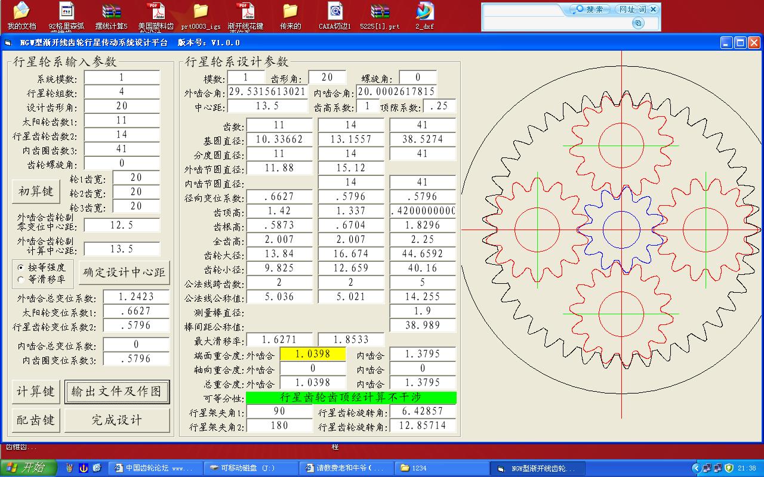Screen dimensions: 764x477
Task: Click 外啮合齿轮副计算中心距 field showing 13.5
Action: tap(122, 249)
